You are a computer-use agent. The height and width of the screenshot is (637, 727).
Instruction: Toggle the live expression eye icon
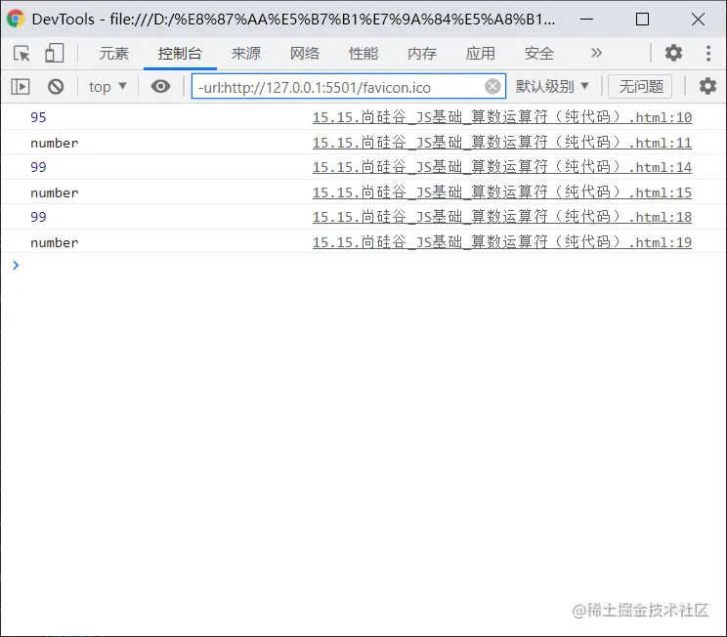click(160, 87)
